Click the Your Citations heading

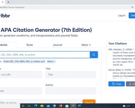pyautogui.click(x=118, y=44)
